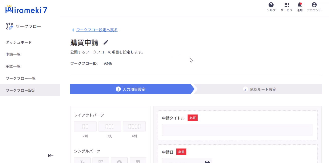The image size is (329, 163).
Task: Select the block layout part icon
Action: pos(101,161)
